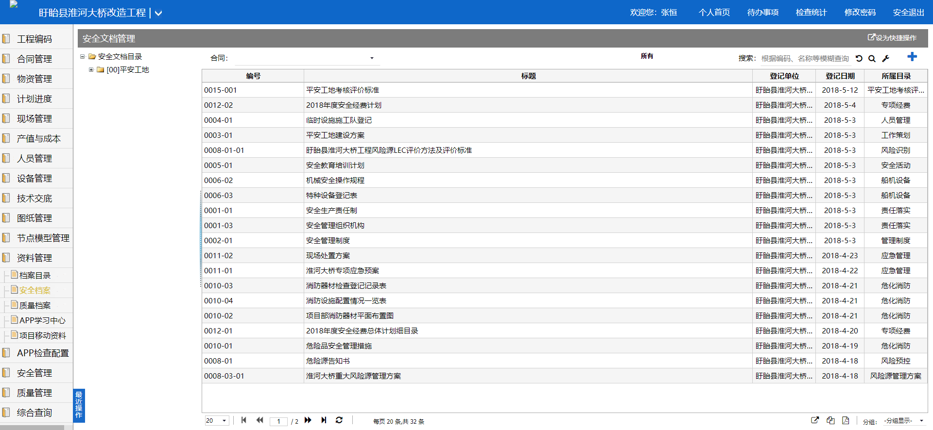
Task: Open 质量档案 submenu item
Action: click(x=35, y=305)
